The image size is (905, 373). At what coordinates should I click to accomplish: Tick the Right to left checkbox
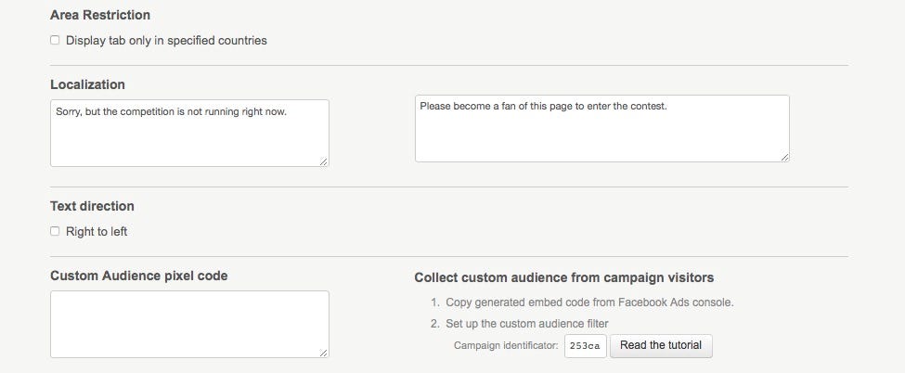tap(55, 232)
